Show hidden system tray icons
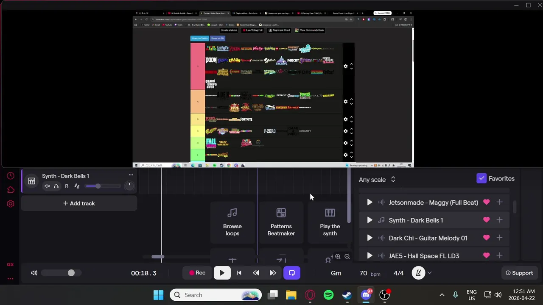The width and height of the screenshot is (543, 305). [442, 295]
